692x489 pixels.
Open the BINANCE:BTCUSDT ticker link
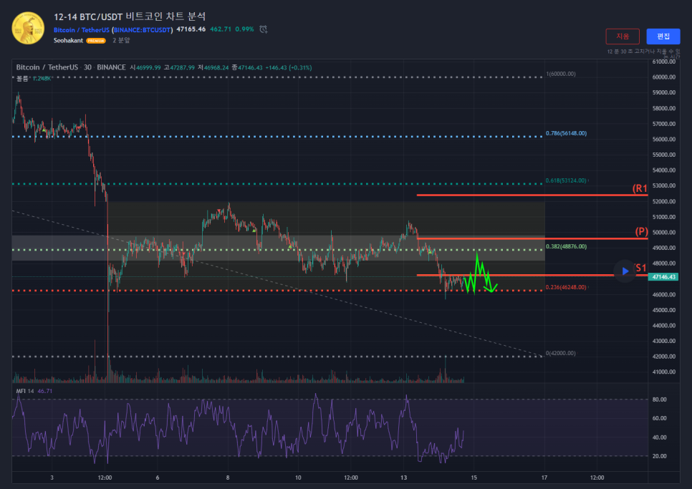coord(143,30)
